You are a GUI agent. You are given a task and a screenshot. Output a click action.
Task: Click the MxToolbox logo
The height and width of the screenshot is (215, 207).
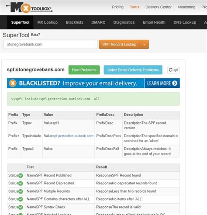(x=29, y=7)
